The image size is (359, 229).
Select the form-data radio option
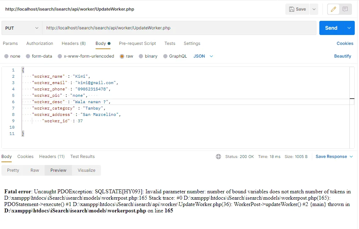[x=28, y=56]
